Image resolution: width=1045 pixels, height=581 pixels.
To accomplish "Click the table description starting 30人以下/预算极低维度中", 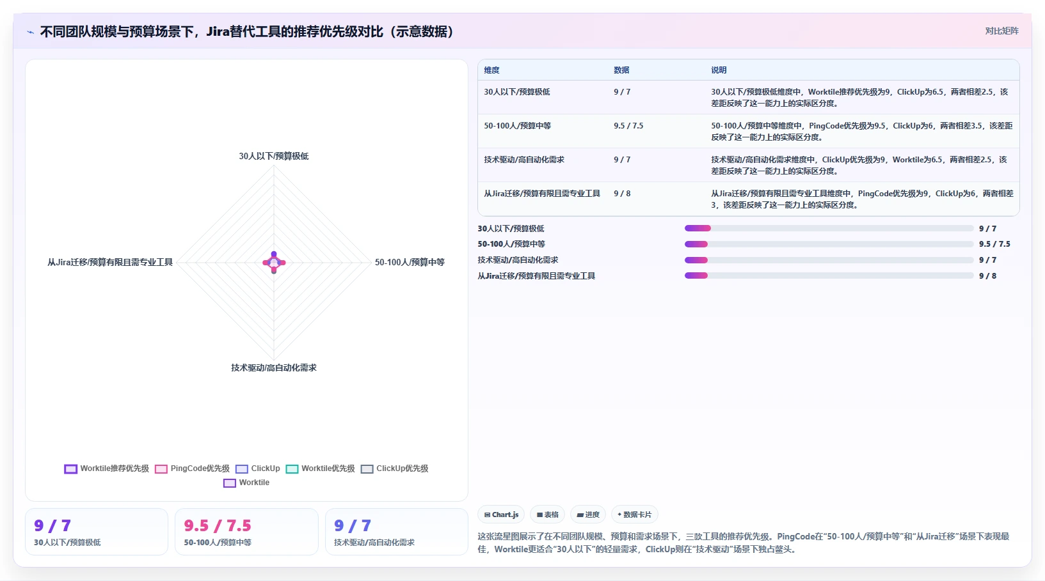I will [x=859, y=97].
